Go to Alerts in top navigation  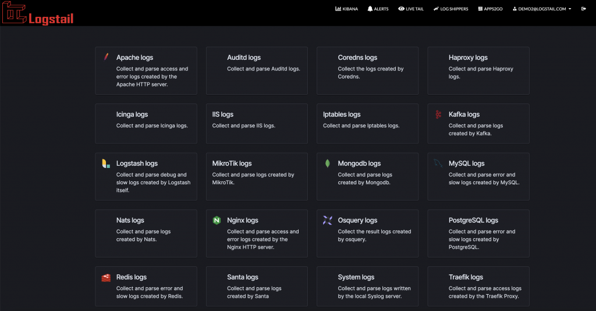pos(378,9)
